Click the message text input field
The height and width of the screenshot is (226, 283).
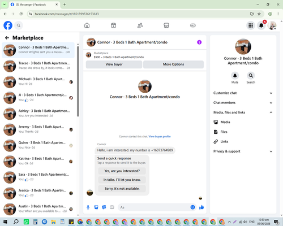[155, 207]
